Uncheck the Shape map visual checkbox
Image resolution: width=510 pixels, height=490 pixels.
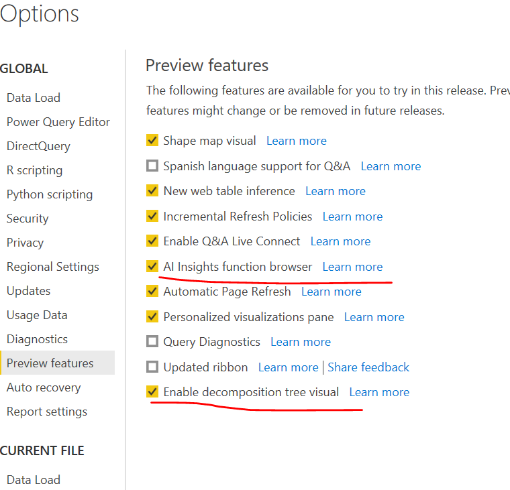[152, 141]
